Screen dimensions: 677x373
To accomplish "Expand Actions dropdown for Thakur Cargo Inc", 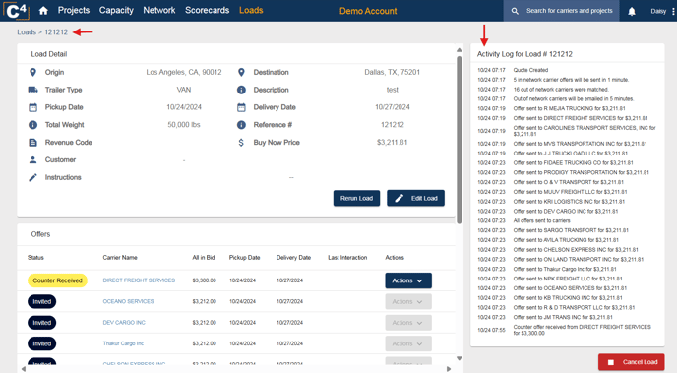I will coord(408,343).
